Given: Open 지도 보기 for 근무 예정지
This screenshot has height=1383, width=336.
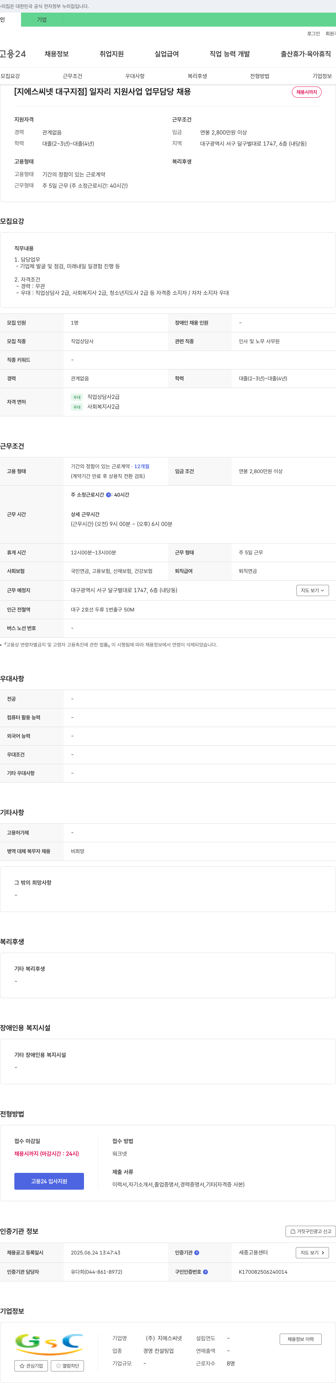Looking at the screenshot, I should [313, 590].
